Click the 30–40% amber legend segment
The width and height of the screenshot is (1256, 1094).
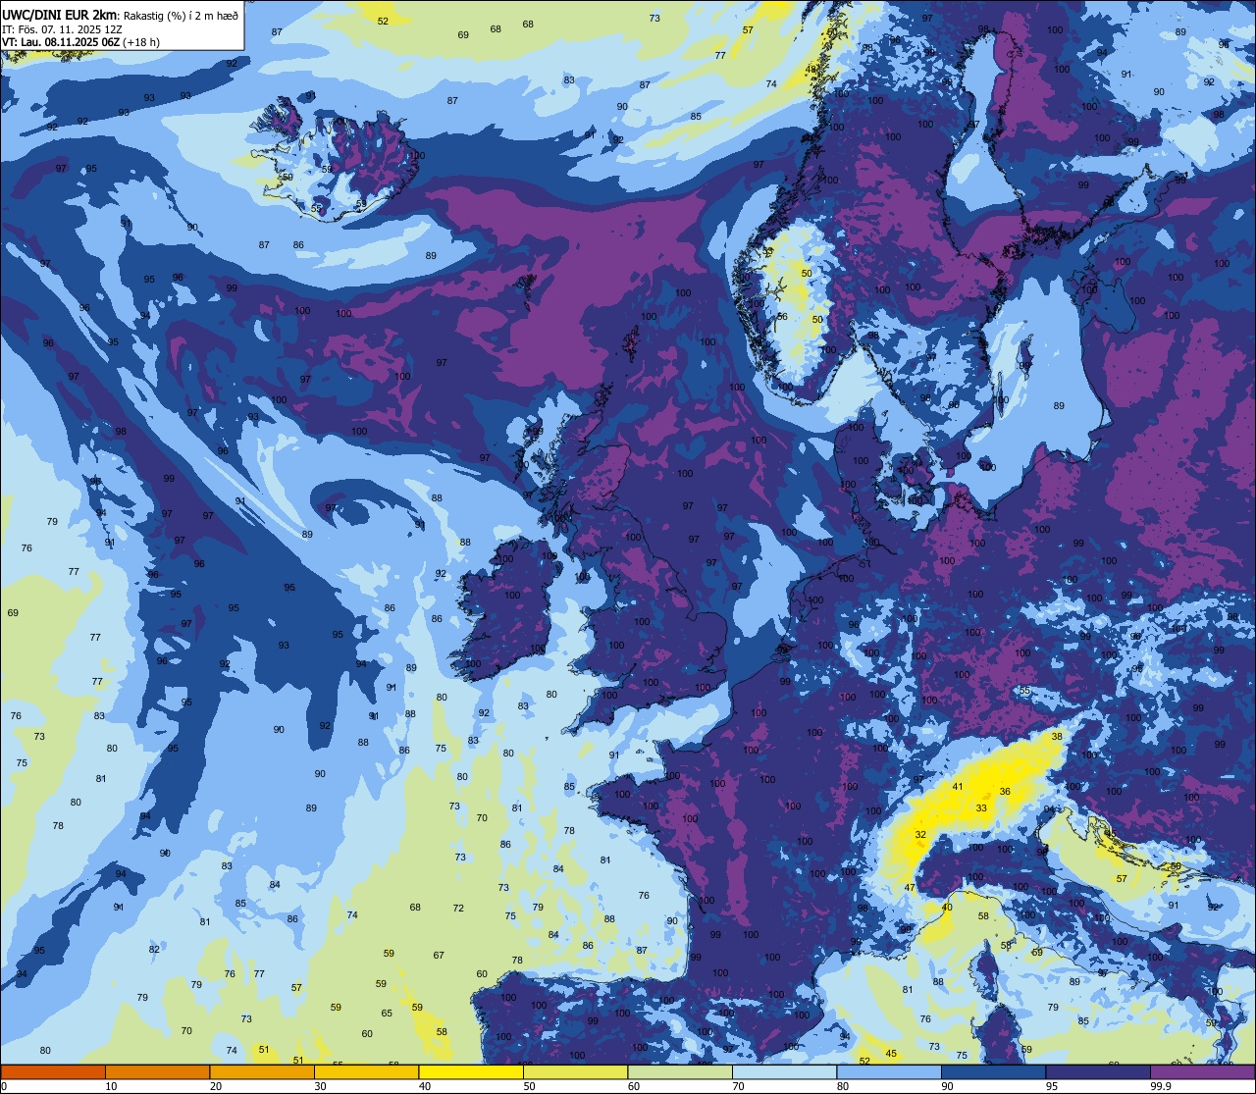366,1071
